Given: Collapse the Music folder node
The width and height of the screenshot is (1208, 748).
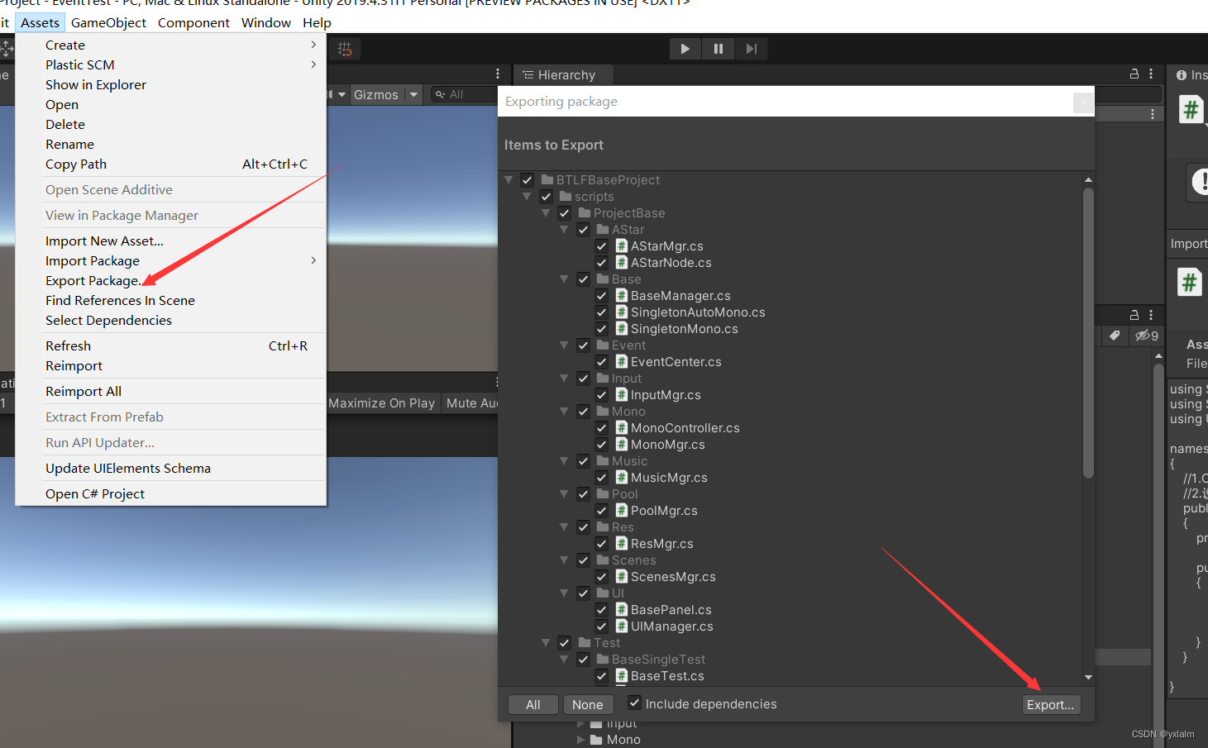Looking at the screenshot, I should click(x=564, y=460).
